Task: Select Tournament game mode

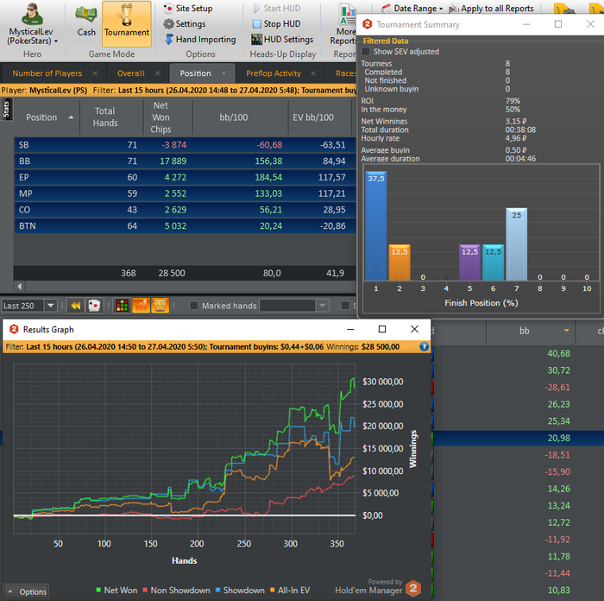Action: (126, 23)
